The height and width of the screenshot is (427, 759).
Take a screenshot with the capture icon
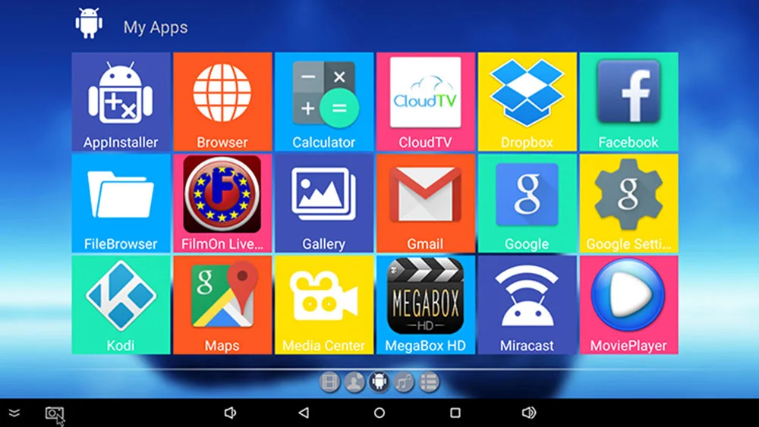pos(54,413)
